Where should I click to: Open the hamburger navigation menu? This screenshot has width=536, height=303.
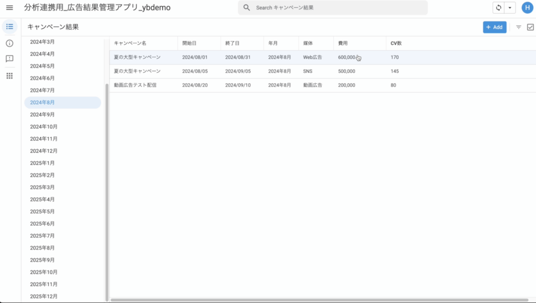coord(9,8)
